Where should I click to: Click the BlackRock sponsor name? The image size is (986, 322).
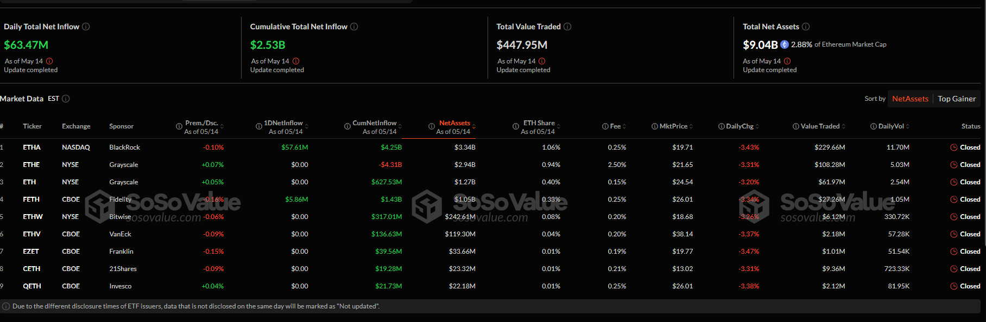point(124,147)
